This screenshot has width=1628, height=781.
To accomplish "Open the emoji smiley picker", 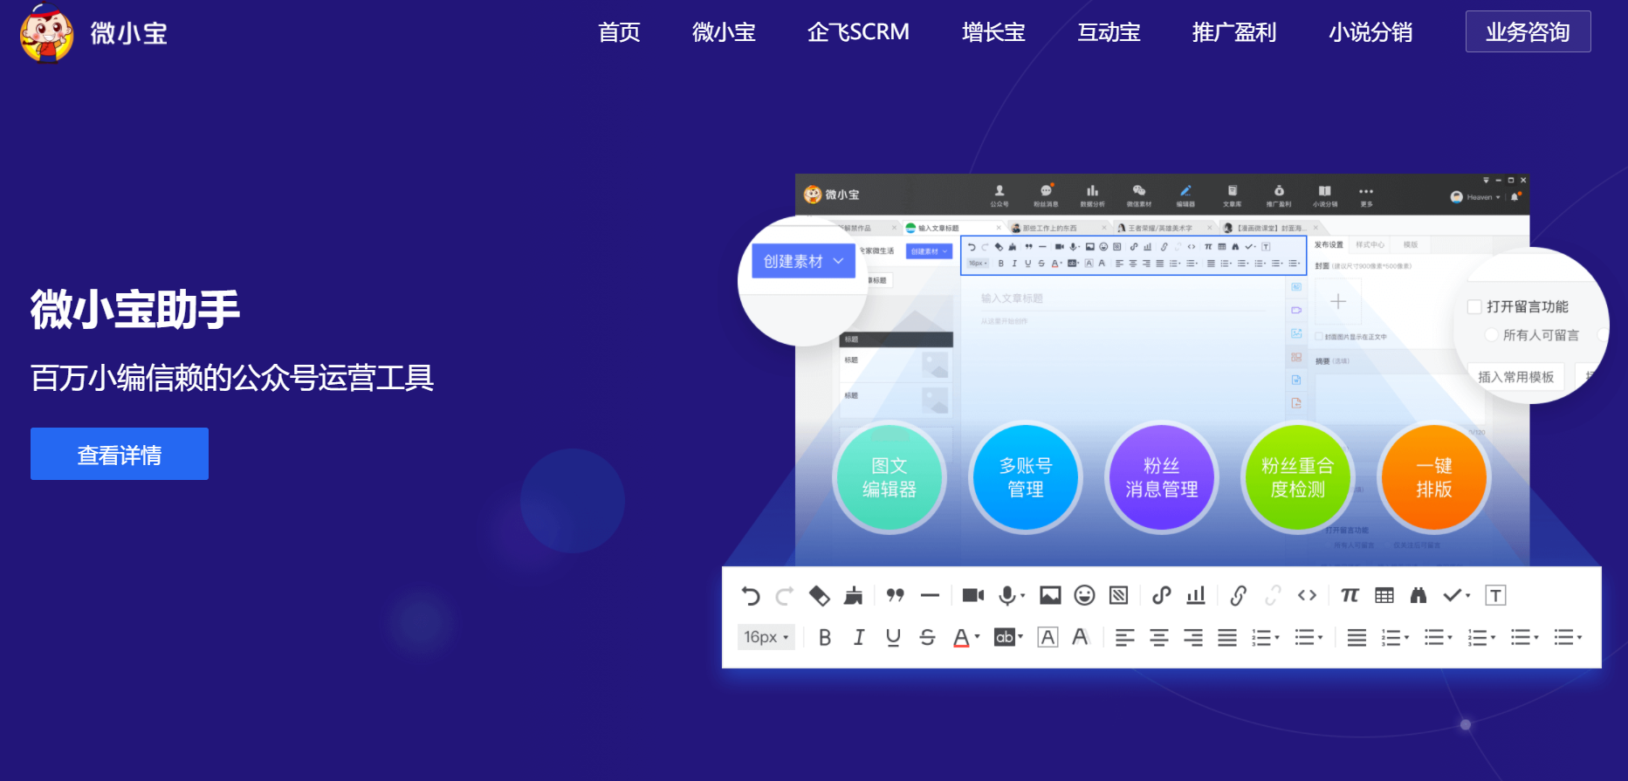I will tap(1084, 595).
